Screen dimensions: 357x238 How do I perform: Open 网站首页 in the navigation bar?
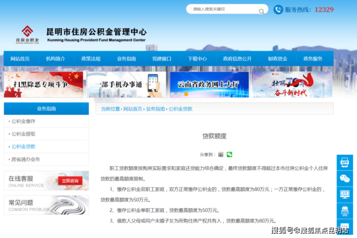point(20,59)
